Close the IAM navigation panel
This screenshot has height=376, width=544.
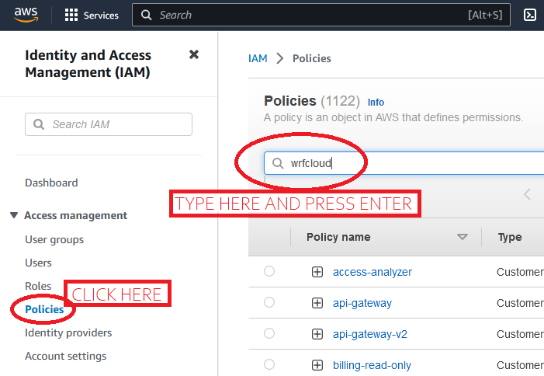tap(194, 54)
